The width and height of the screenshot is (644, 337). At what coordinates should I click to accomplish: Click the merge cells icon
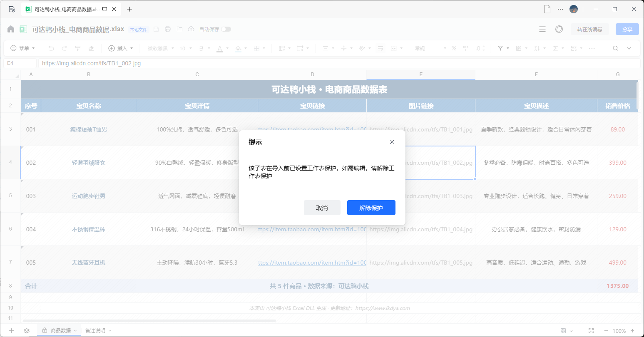click(x=394, y=48)
